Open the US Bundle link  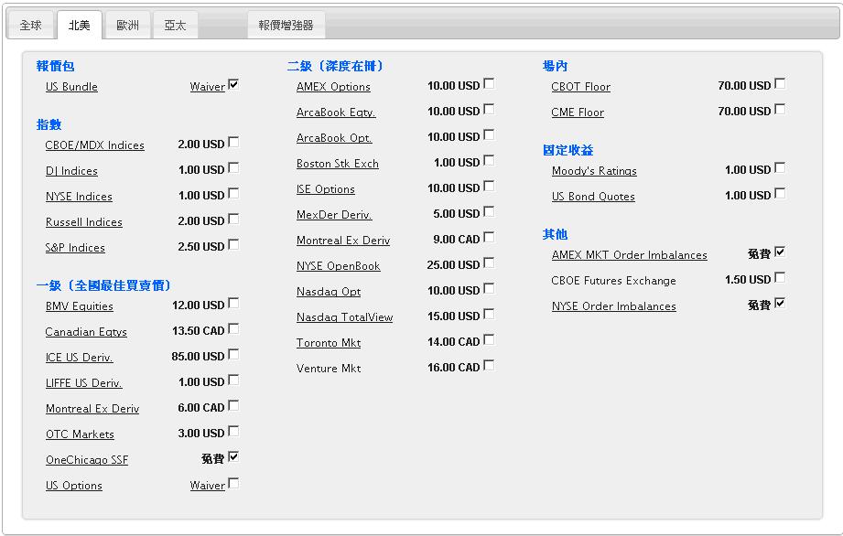(x=71, y=87)
